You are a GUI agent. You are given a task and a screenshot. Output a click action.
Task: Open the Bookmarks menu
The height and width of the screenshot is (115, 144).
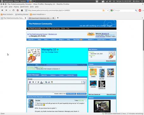(25, 7)
